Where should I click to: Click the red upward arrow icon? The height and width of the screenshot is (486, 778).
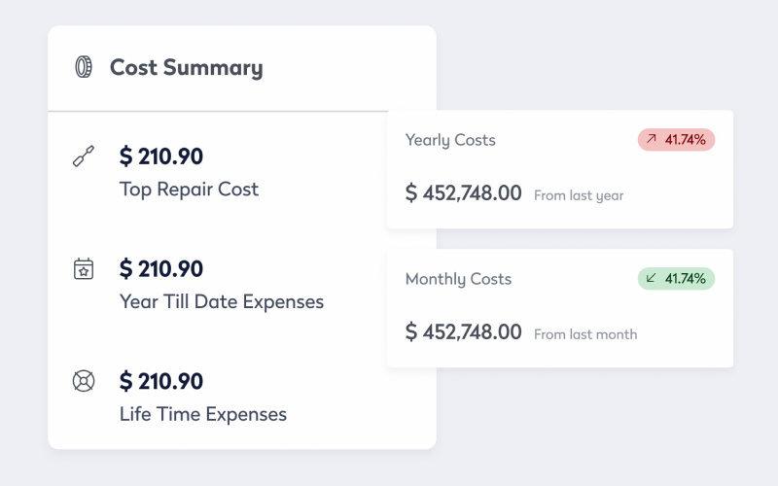(x=651, y=139)
